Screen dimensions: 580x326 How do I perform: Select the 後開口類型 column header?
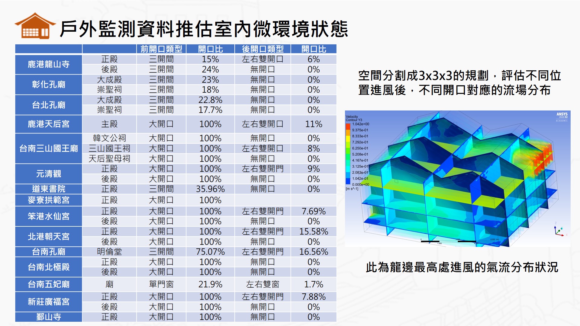point(263,49)
